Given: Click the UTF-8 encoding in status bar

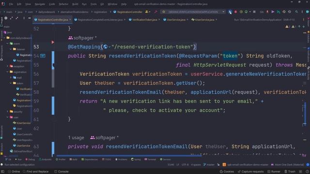Looking at the screenshot, I should (x=185, y=164).
